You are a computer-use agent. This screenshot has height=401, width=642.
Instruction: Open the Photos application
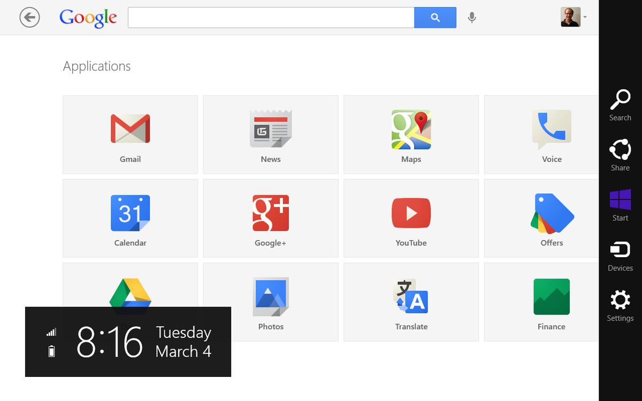tap(270, 302)
